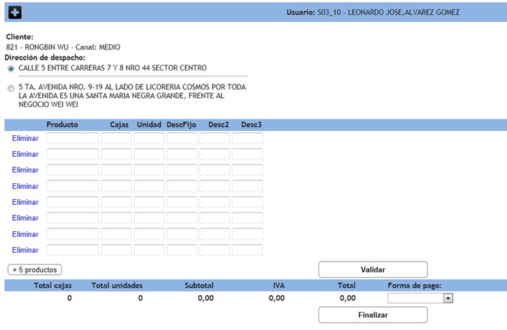The image size is (507, 330).
Task: Focus Producto field in eighth row
Action: click(x=73, y=250)
